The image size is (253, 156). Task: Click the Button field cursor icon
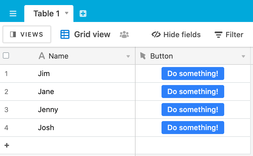143,56
